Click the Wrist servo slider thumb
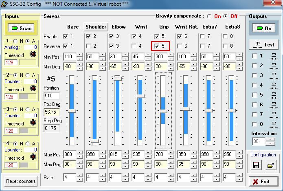283x191 pixels. coord(140,96)
